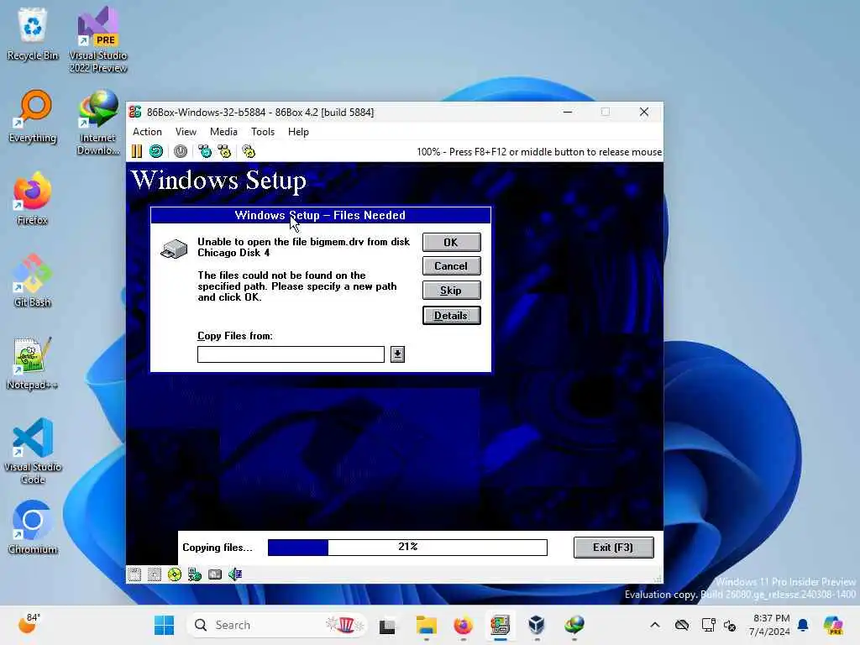The width and height of the screenshot is (860, 645).
Task: Click the Files Needed dialog title bar
Action: [320, 215]
